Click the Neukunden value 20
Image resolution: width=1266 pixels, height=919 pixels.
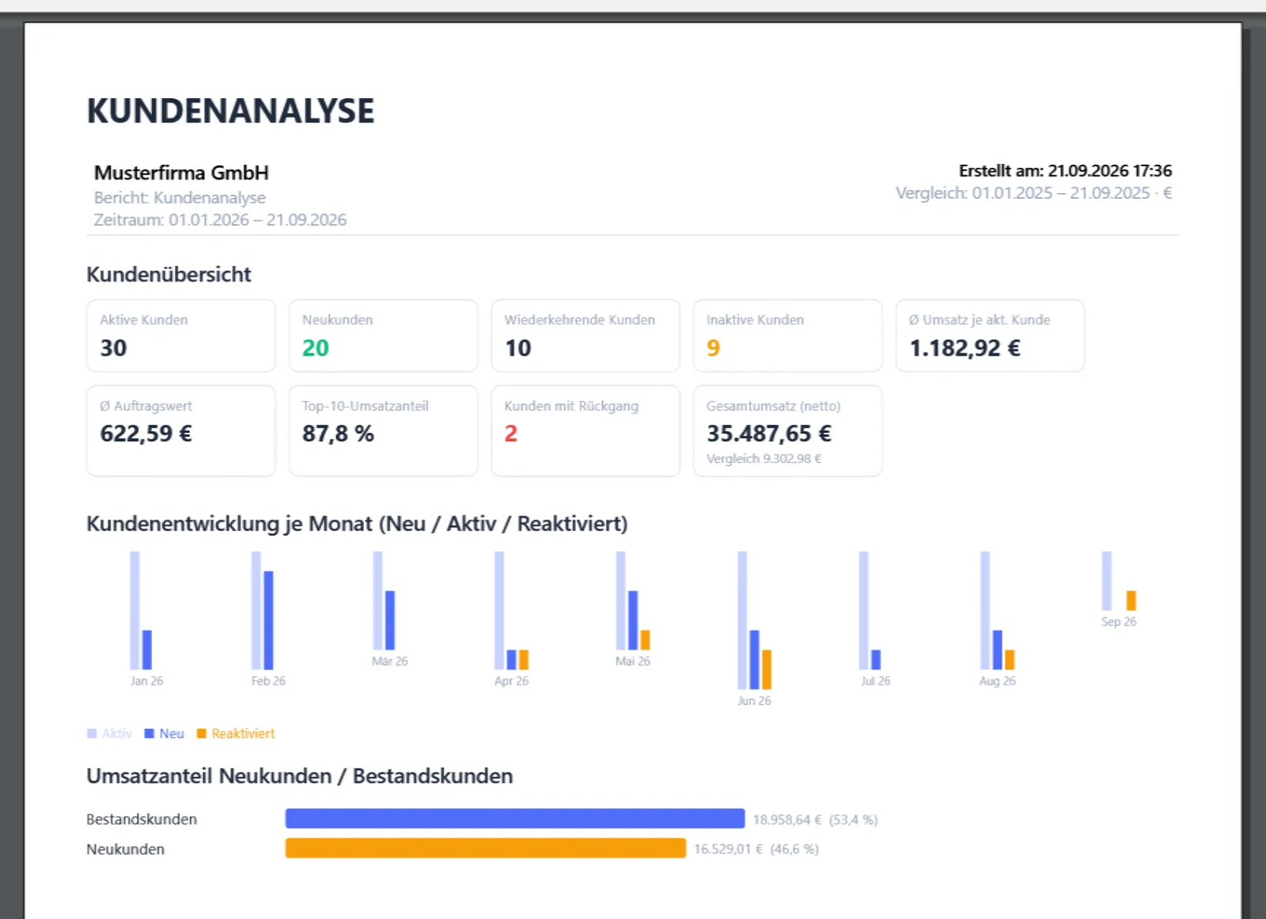pos(316,348)
